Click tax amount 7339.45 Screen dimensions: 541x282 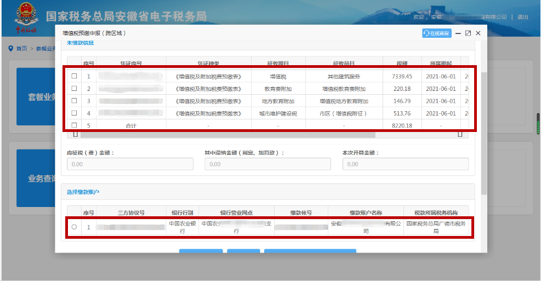[402, 77]
